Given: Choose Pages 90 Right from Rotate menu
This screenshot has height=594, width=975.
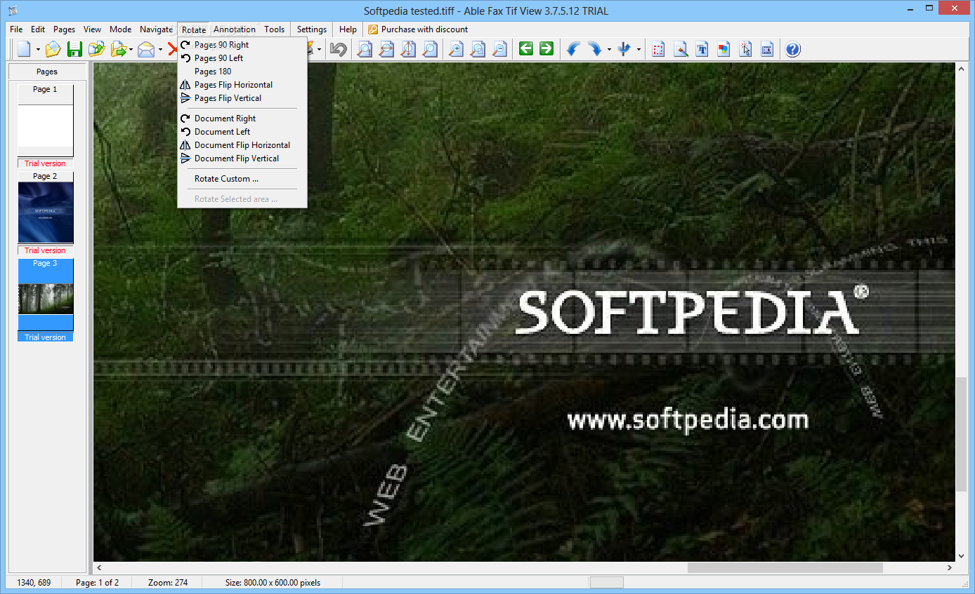Looking at the screenshot, I should (242, 45).
